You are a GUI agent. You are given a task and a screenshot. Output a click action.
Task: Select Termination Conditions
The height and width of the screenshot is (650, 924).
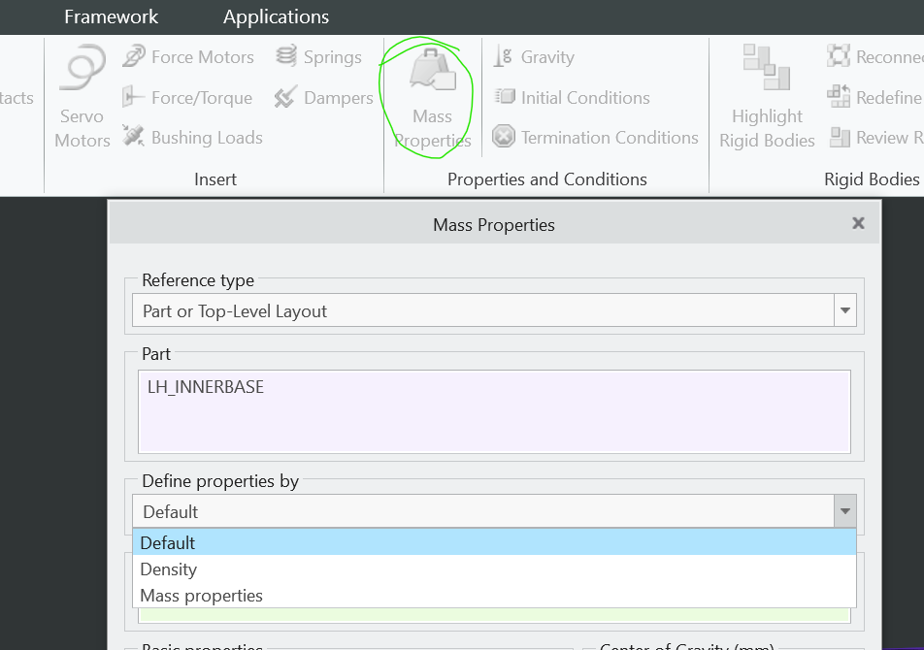[x=504, y=138]
